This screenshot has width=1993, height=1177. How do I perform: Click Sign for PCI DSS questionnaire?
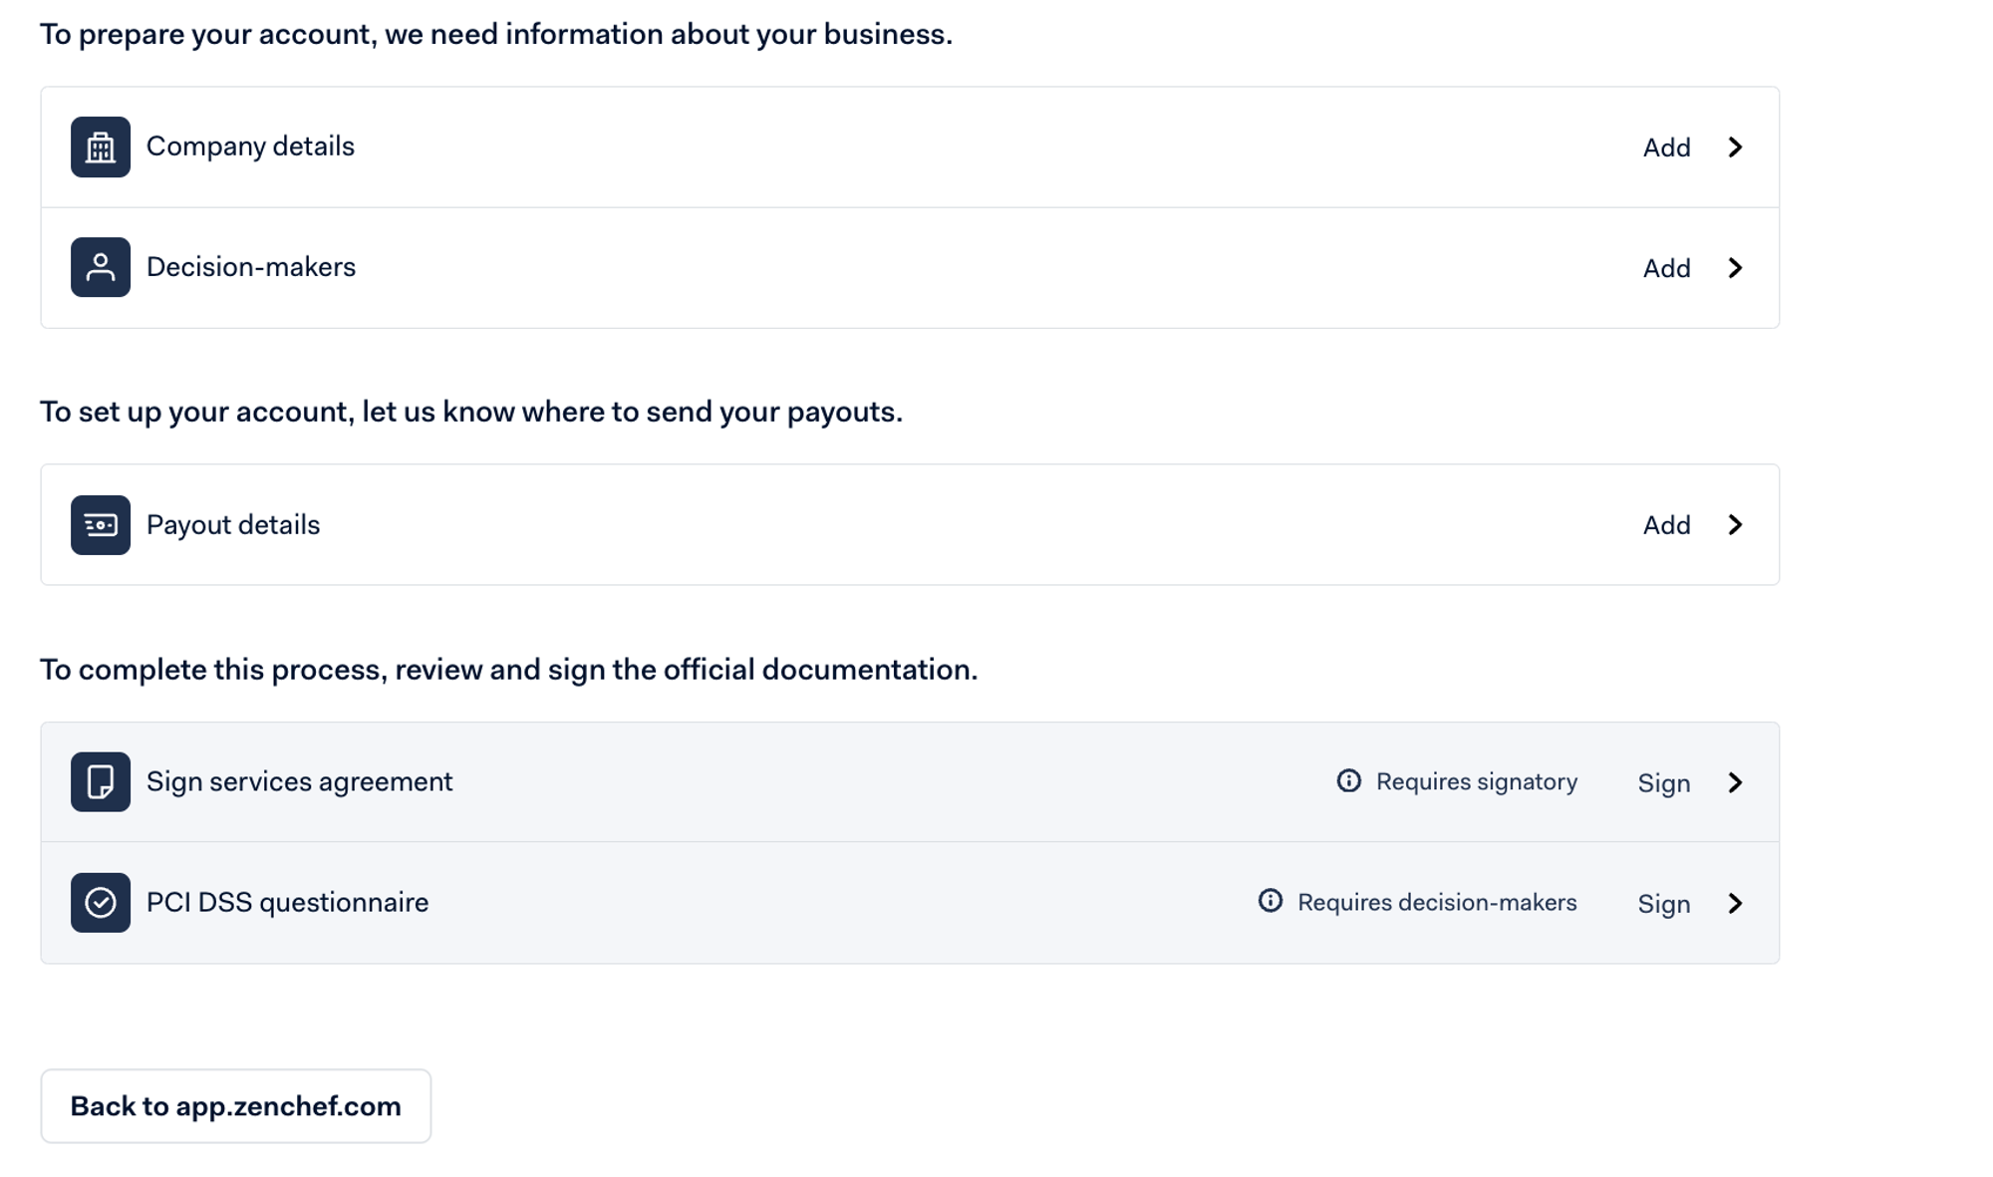pyautogui.click(x=1663, y=904)
